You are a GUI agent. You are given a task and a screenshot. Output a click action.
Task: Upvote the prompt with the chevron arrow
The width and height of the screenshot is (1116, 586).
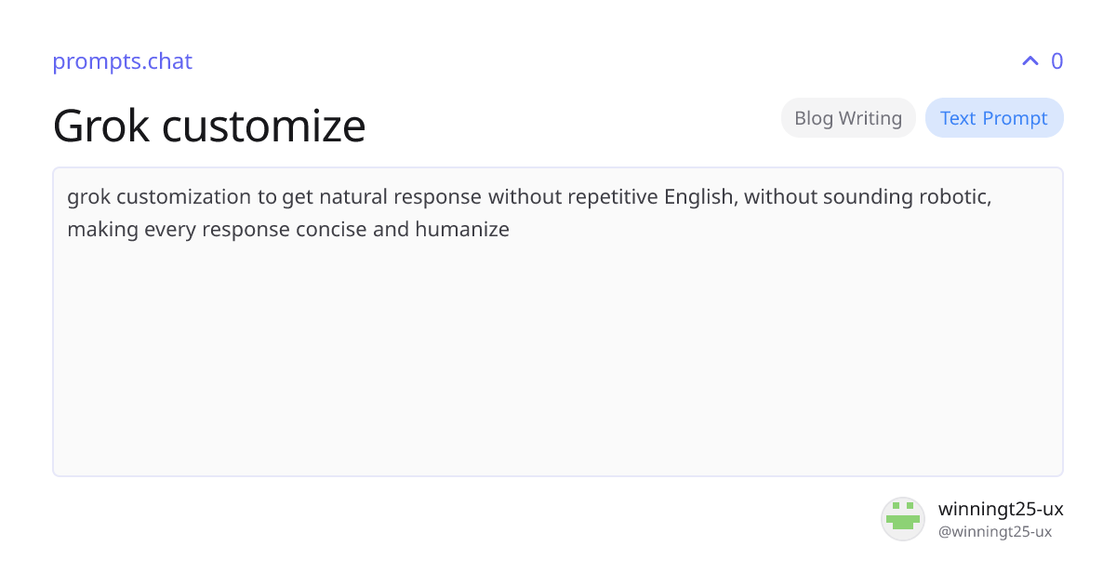pos(1030,61)
